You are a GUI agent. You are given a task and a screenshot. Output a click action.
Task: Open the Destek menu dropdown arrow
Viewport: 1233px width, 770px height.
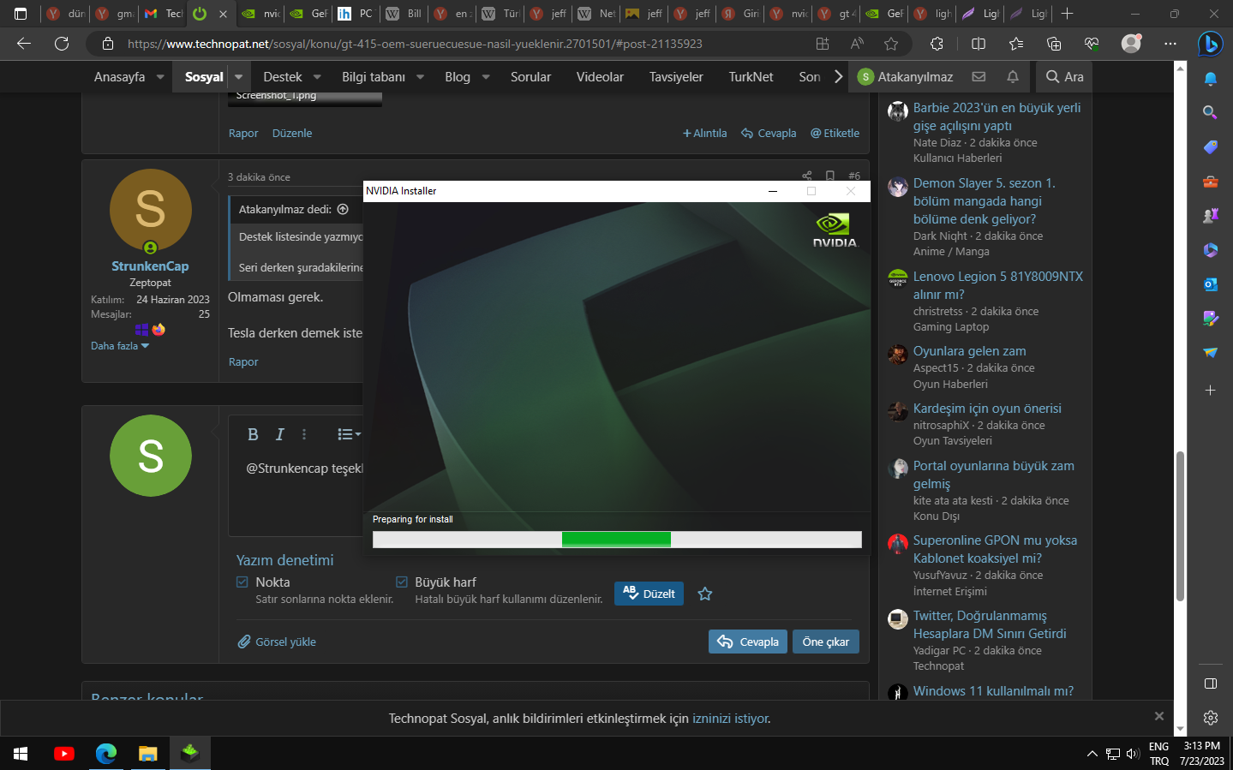pyautogui.click(x=317, y=77)
